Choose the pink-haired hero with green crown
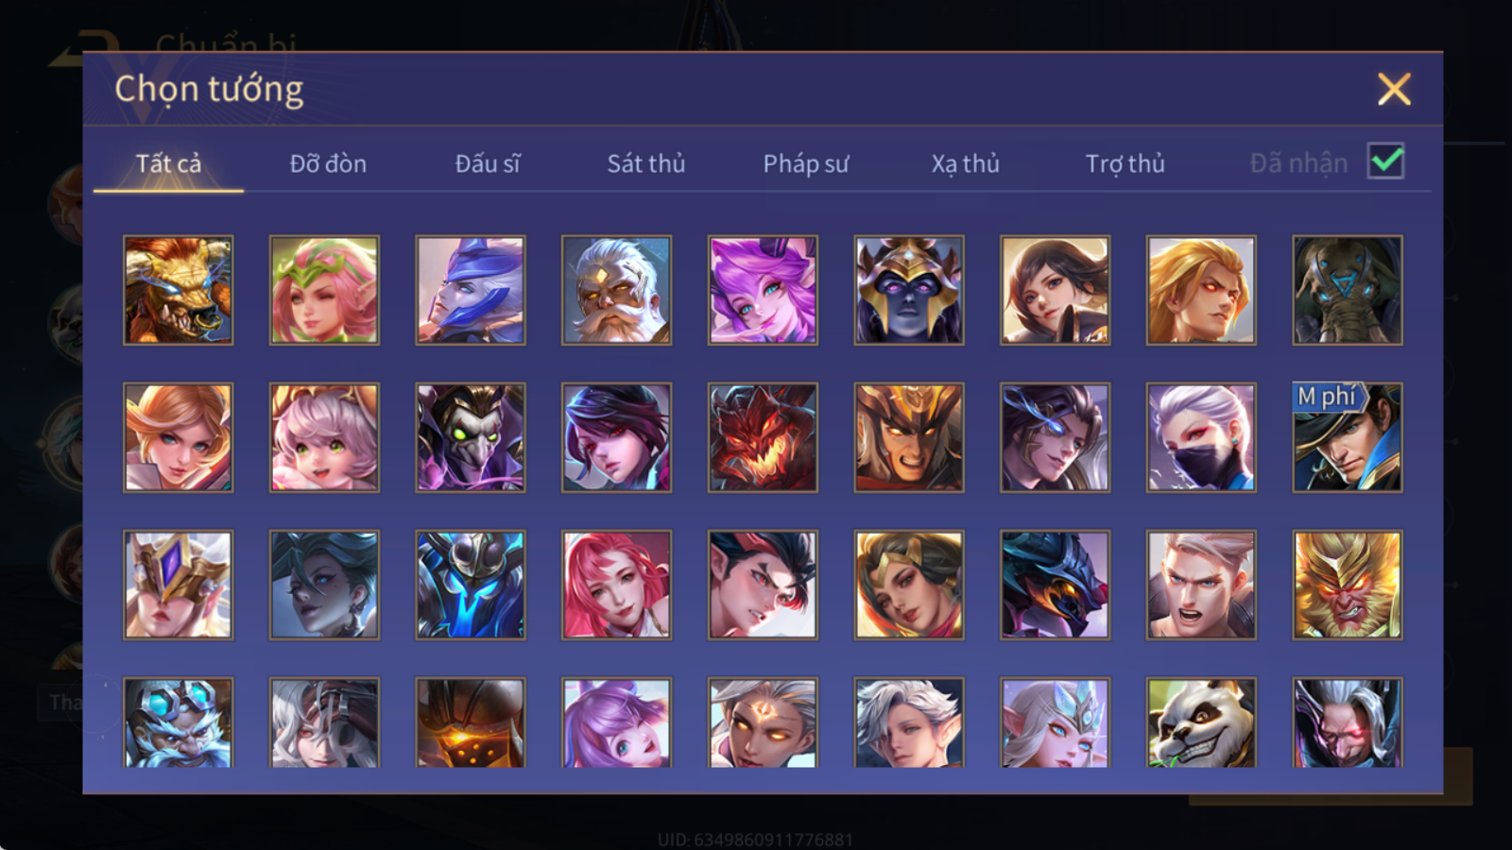 [324, 290]
